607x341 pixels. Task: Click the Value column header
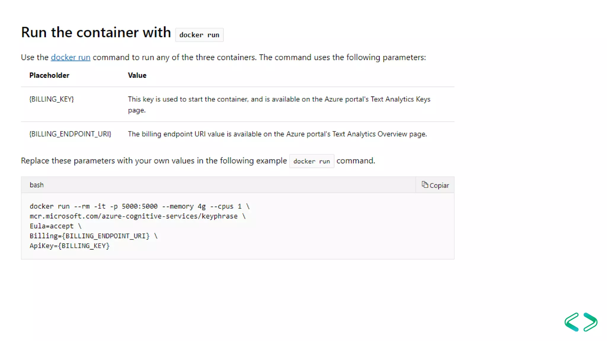click(137, 75)
